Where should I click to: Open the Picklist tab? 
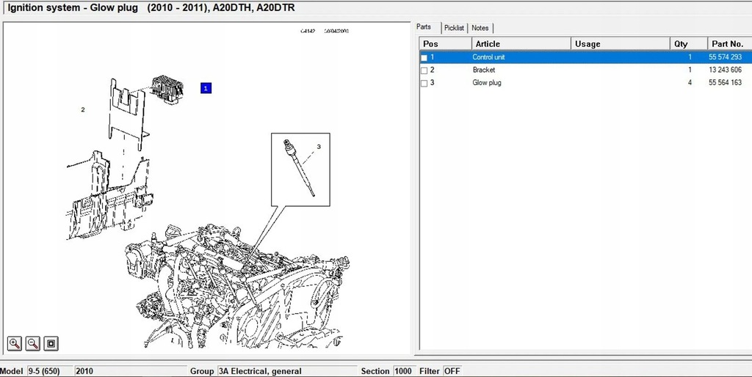coord(454,28)
